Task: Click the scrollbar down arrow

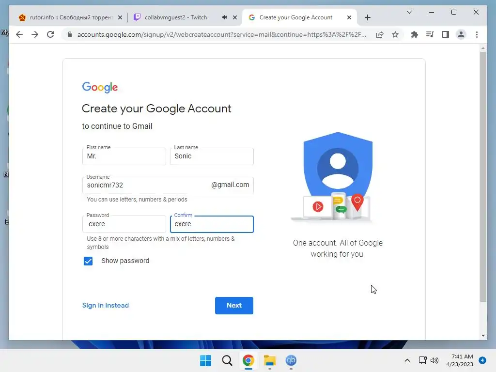Action: pos(483,336)
